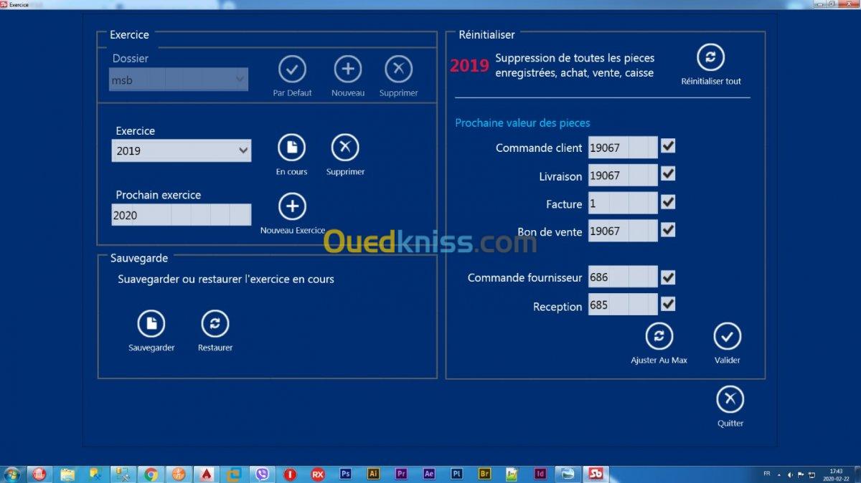Set exercice 2019 as En cours
861x483 pixels.
[292, 148]
